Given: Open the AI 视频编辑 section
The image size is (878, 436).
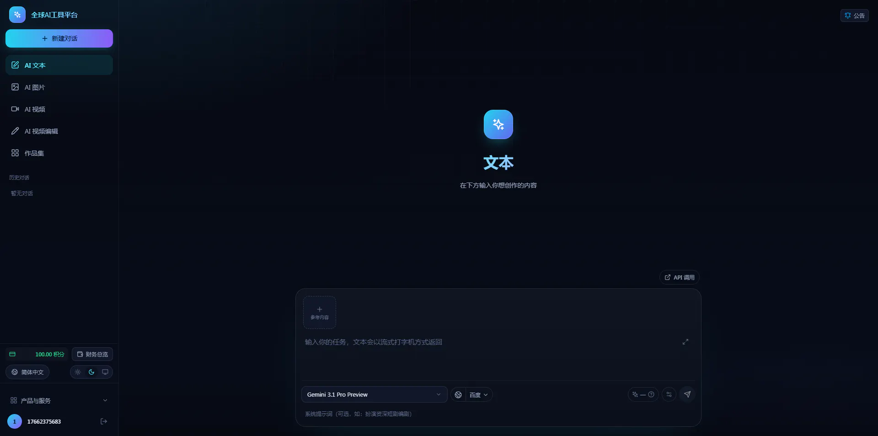Looking at the screenshot, I should 59,131.
